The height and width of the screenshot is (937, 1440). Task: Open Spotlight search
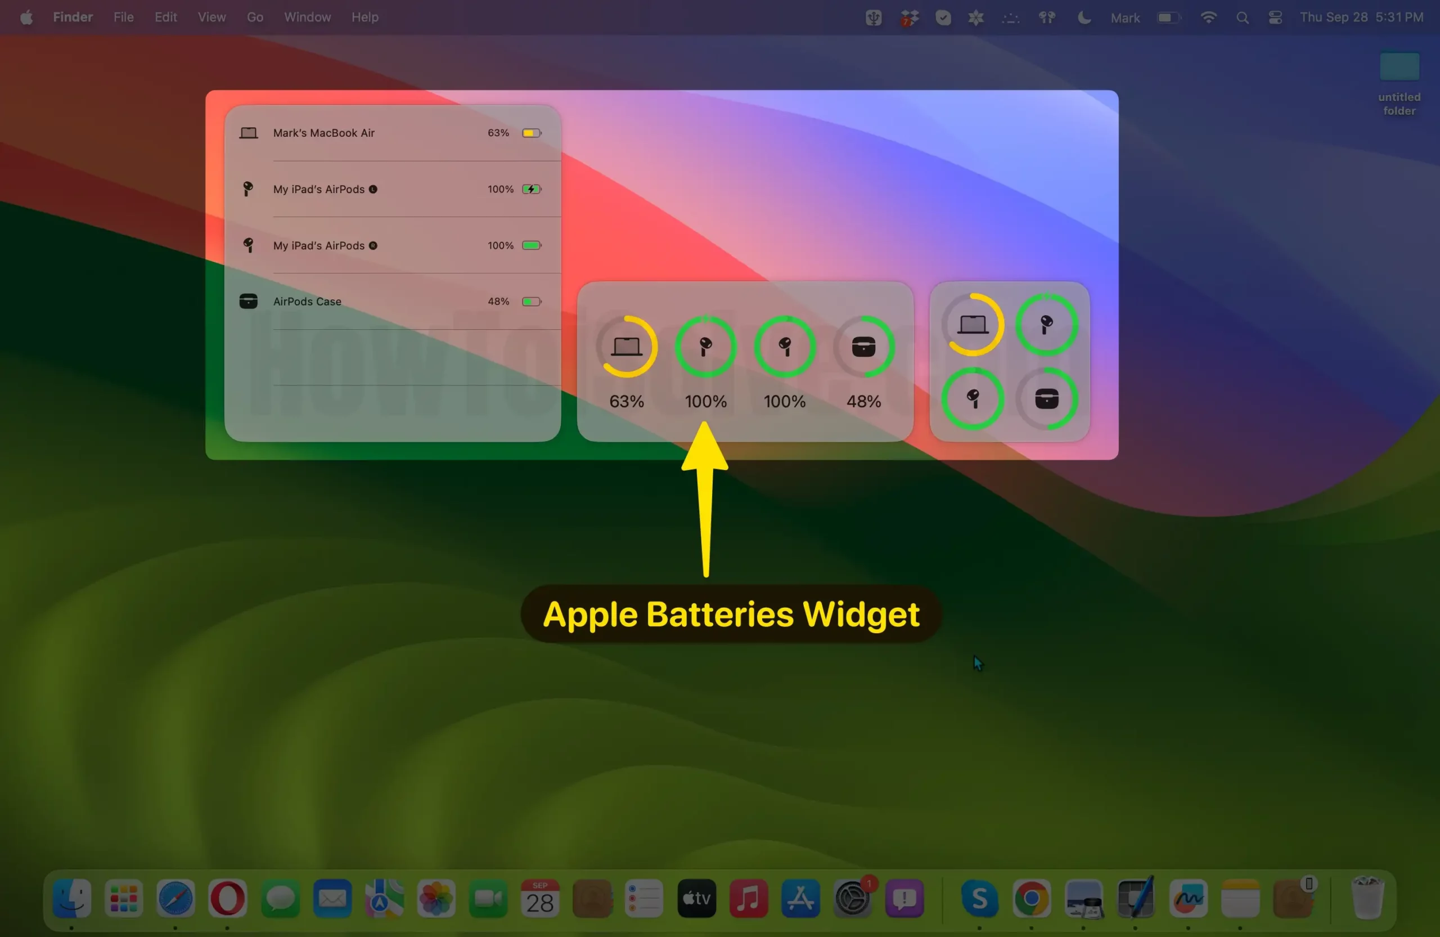tap(1241, 18)
